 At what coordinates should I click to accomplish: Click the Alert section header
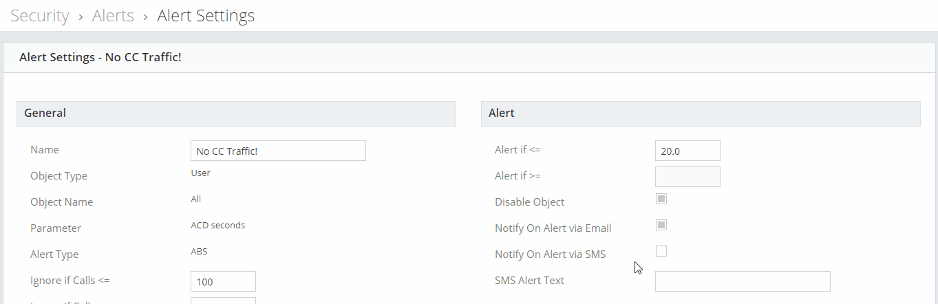(x=701, y=113)
